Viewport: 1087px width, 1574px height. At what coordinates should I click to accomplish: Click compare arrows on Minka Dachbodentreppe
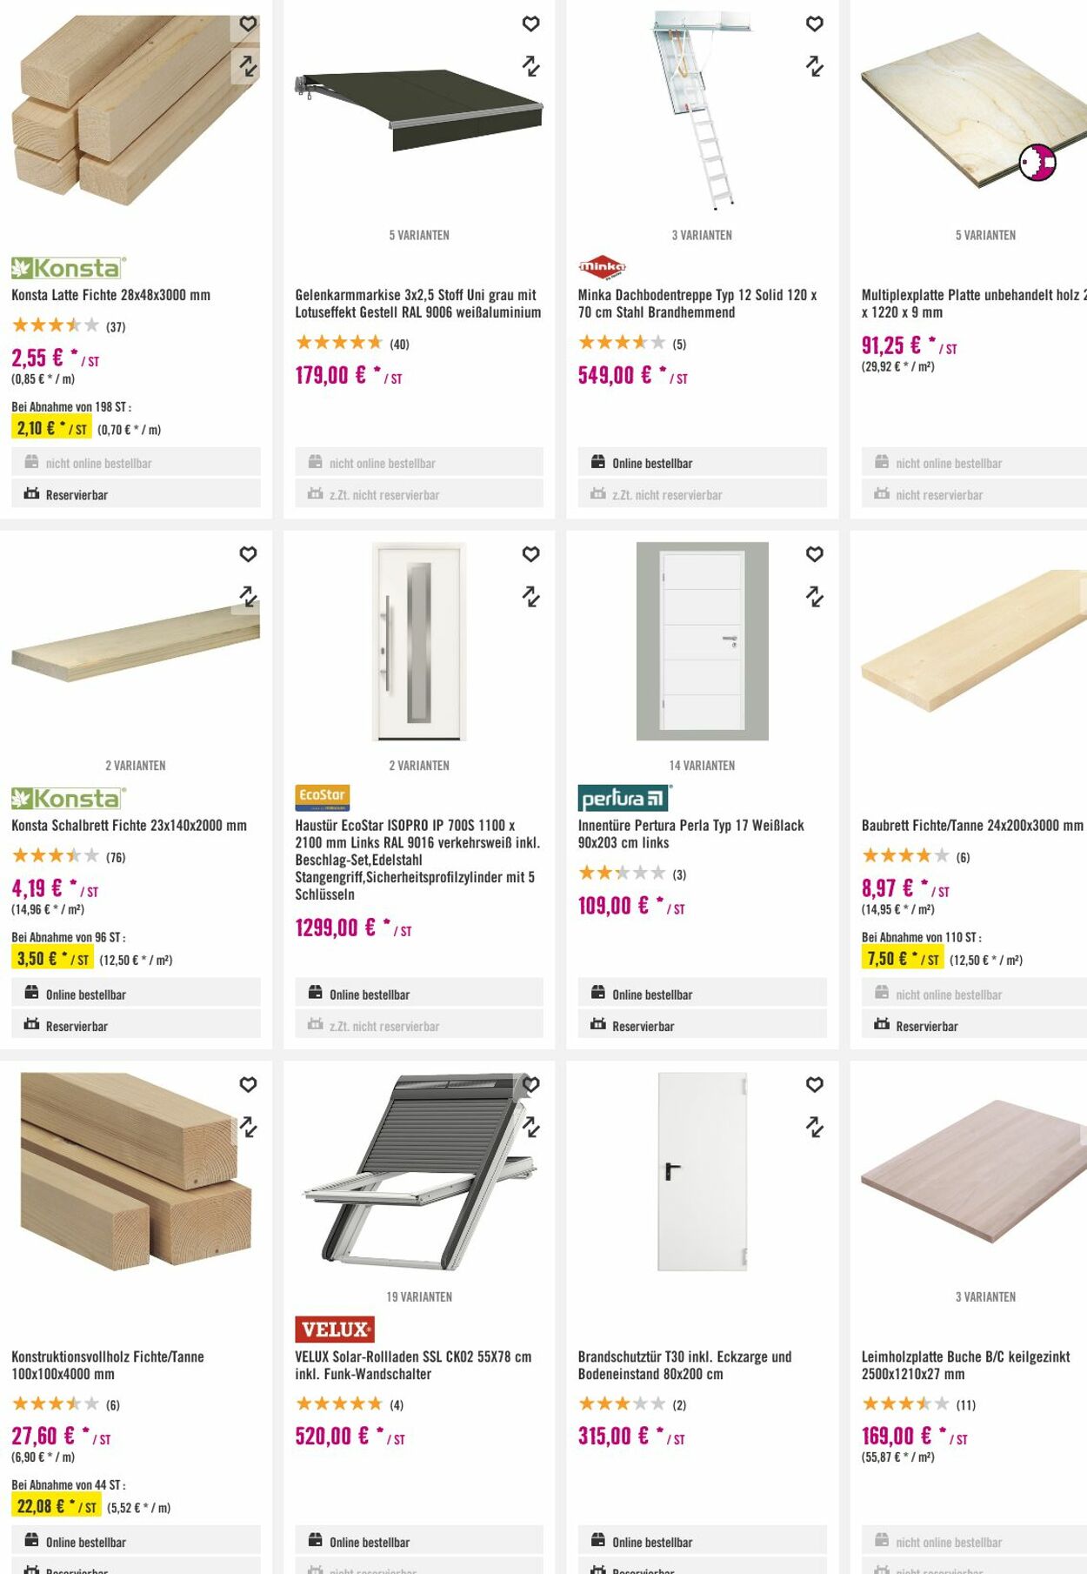[814, 66]
